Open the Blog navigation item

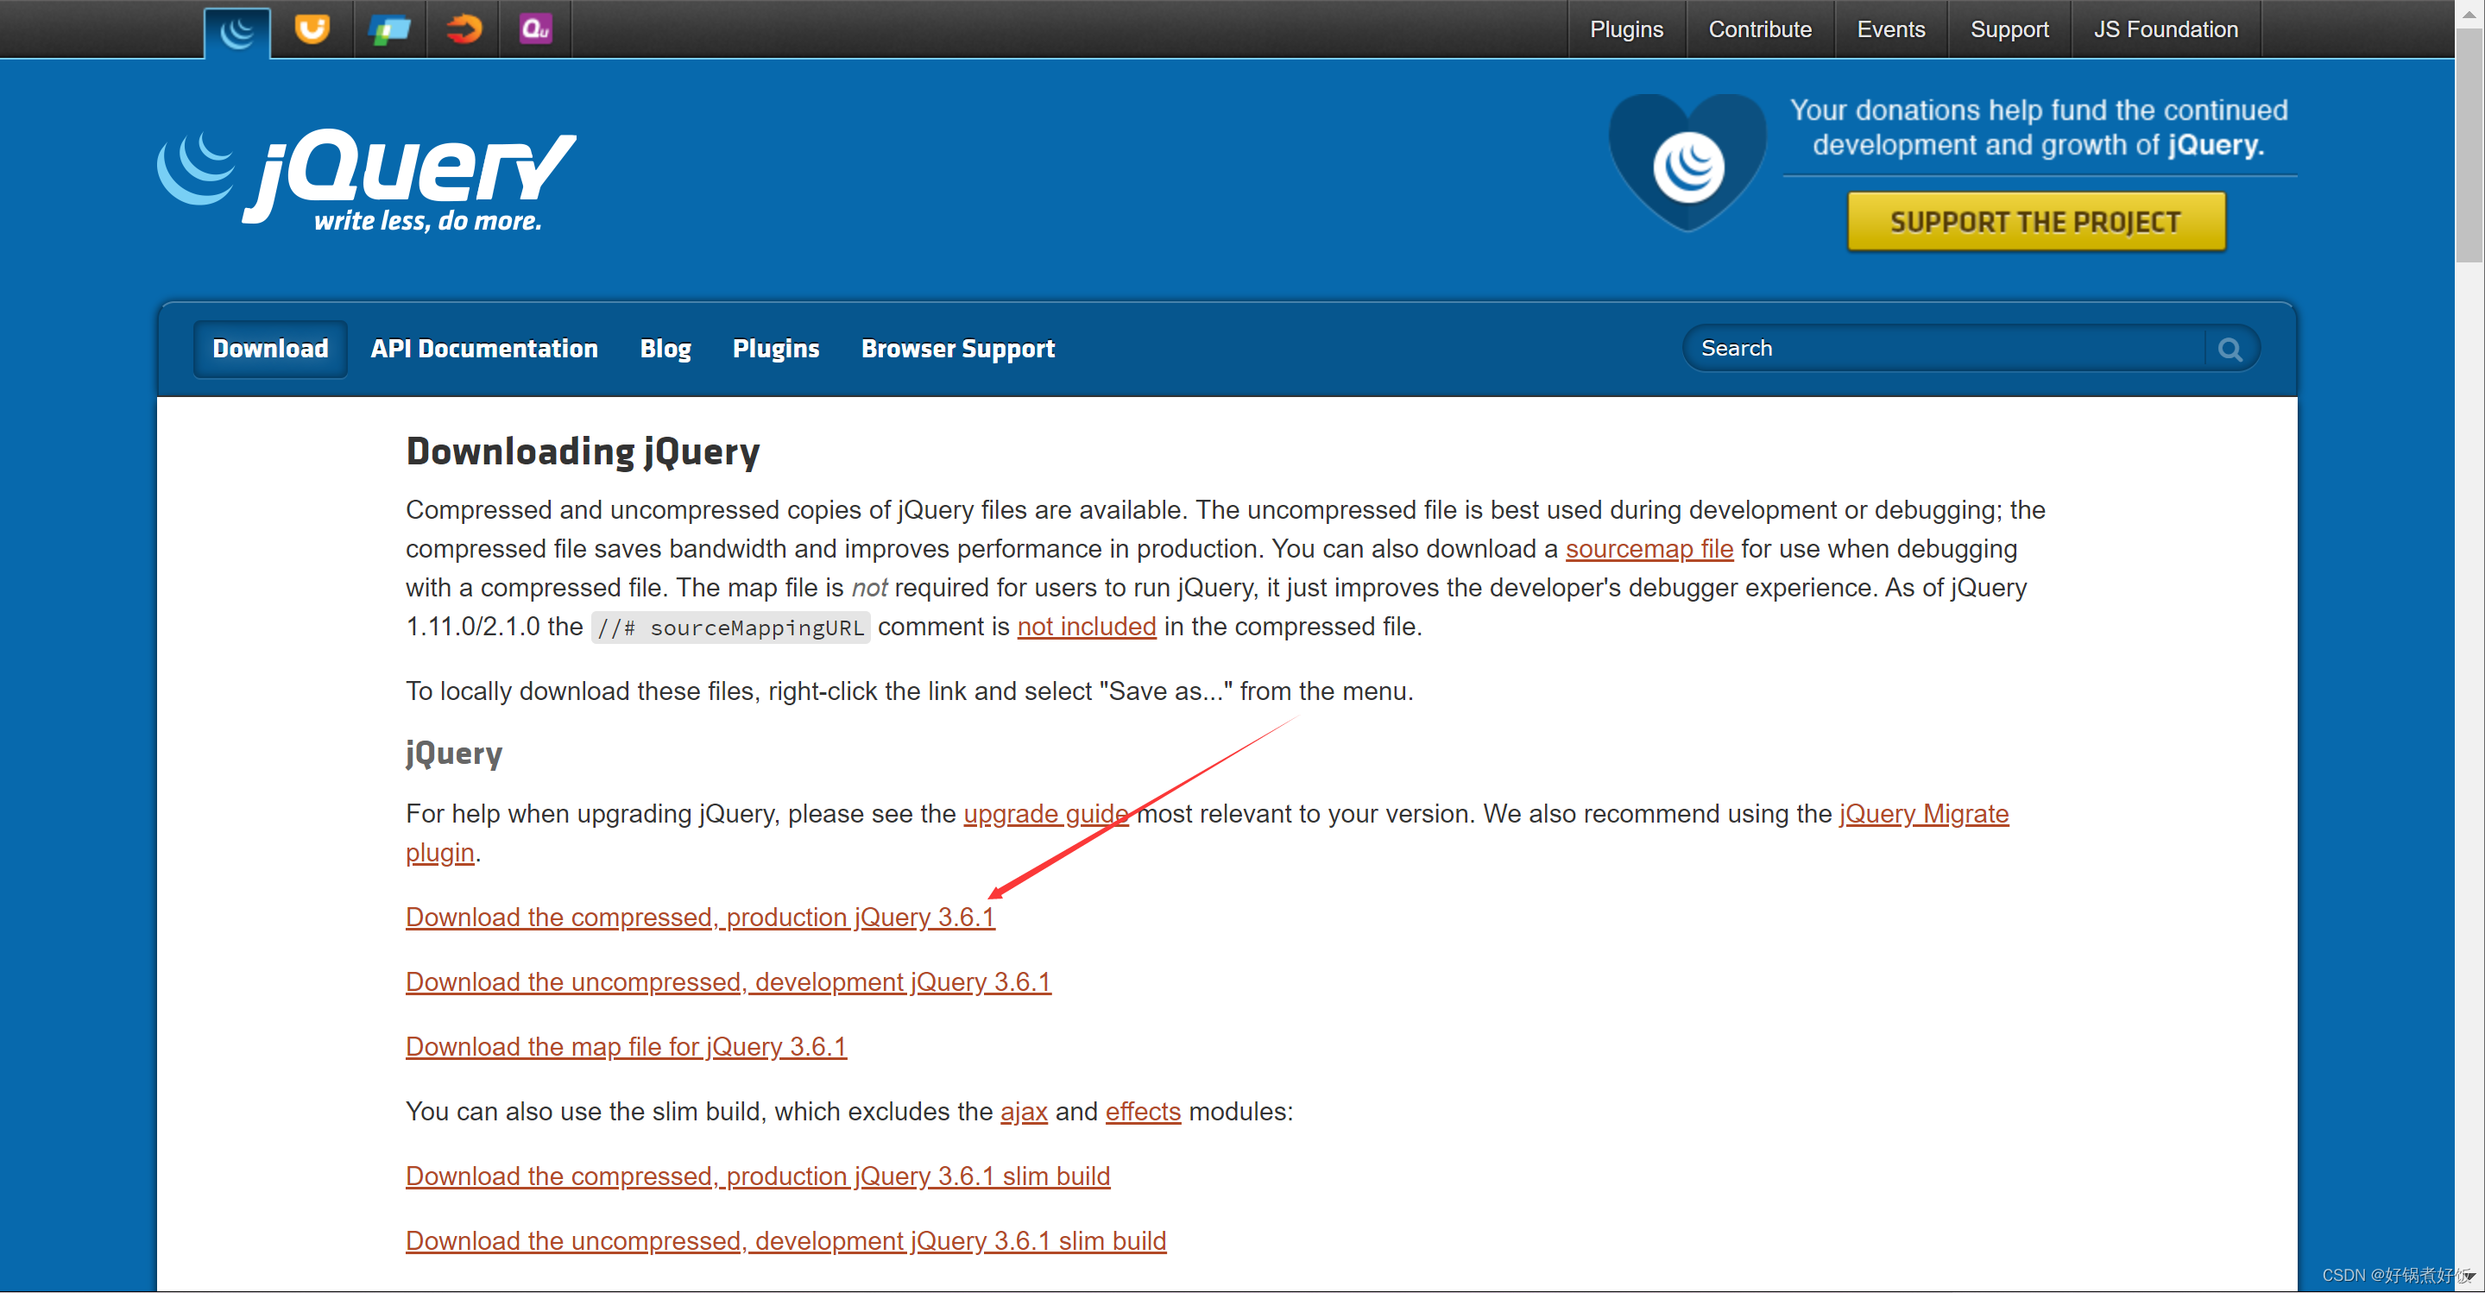click(665, 349)
